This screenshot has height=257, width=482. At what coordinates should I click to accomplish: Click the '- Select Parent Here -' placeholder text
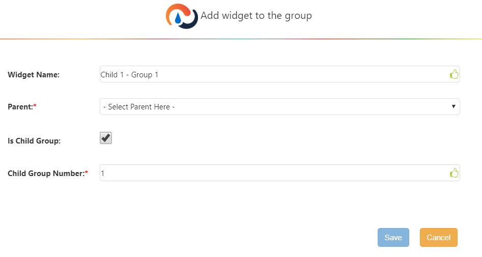pyautogui.click(x=139, y=107)
